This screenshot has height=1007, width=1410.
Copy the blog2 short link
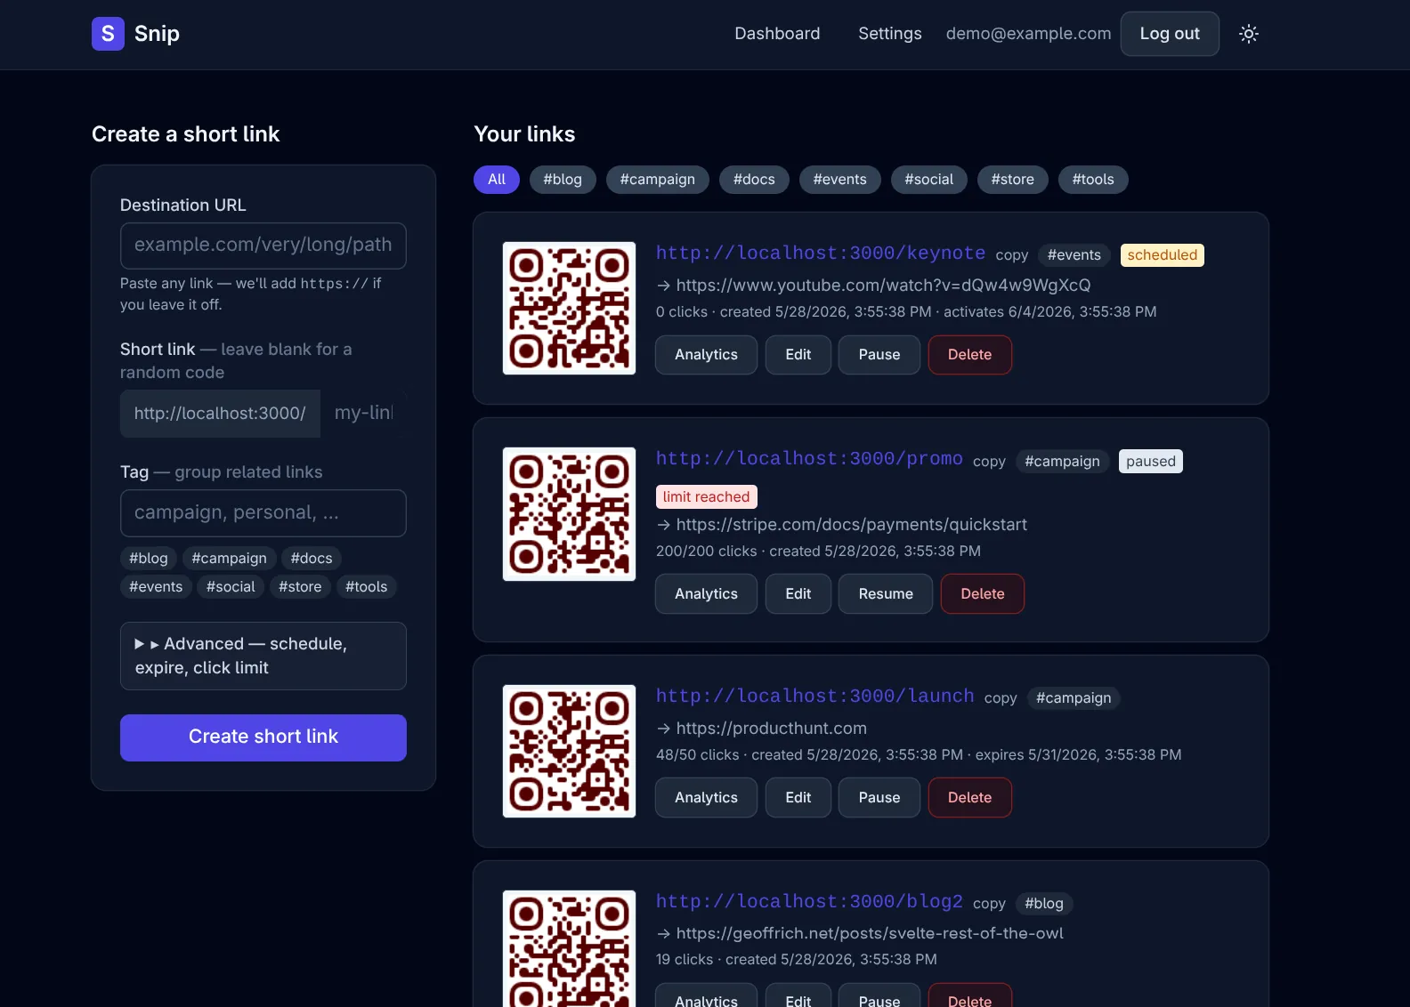[989, 904]
